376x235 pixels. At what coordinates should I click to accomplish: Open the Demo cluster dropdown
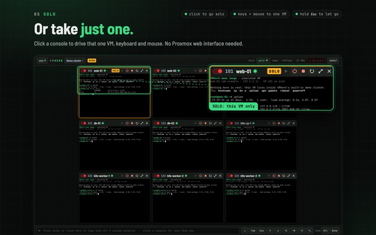coord(75,61)
